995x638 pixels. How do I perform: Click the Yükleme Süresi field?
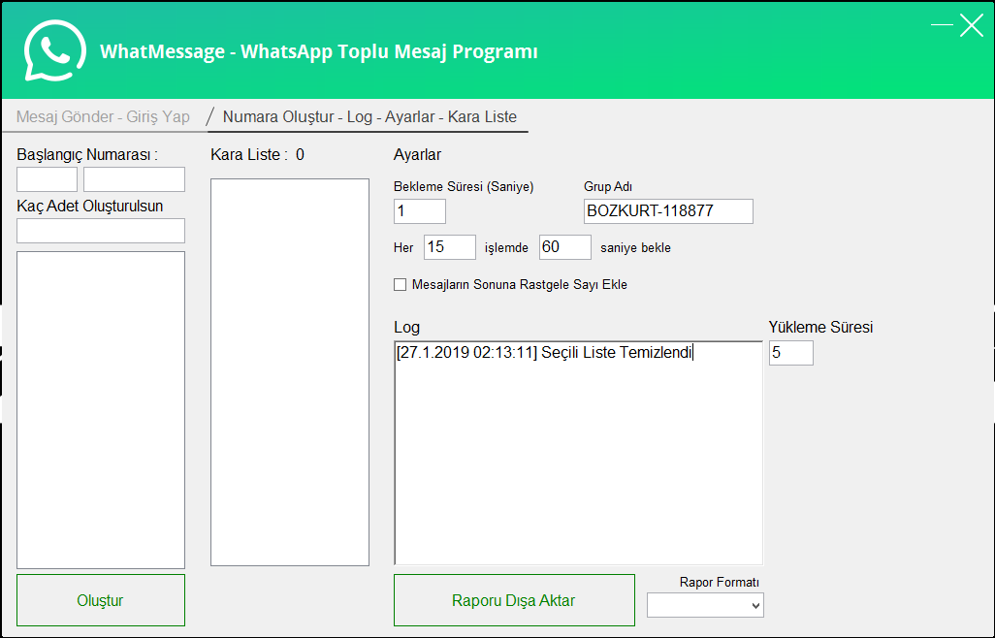(x=791, y=353)
